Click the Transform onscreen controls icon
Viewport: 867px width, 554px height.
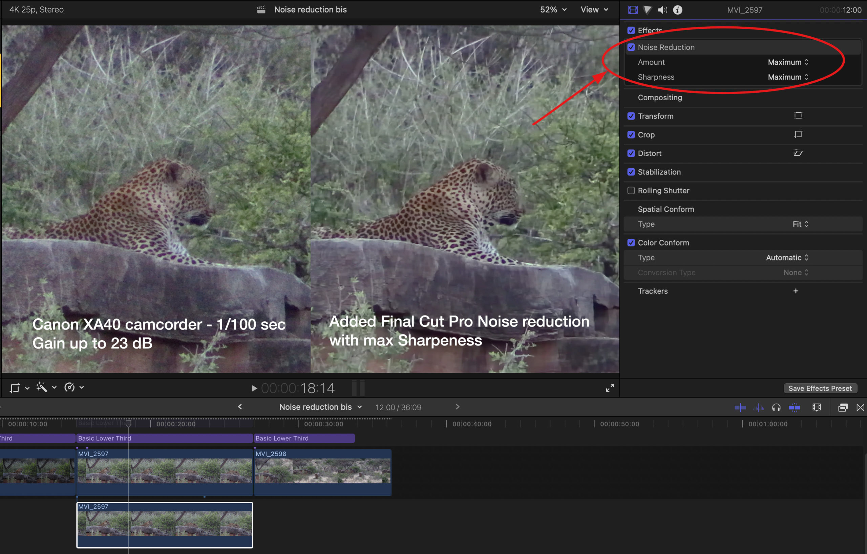[x=798, y=115]
